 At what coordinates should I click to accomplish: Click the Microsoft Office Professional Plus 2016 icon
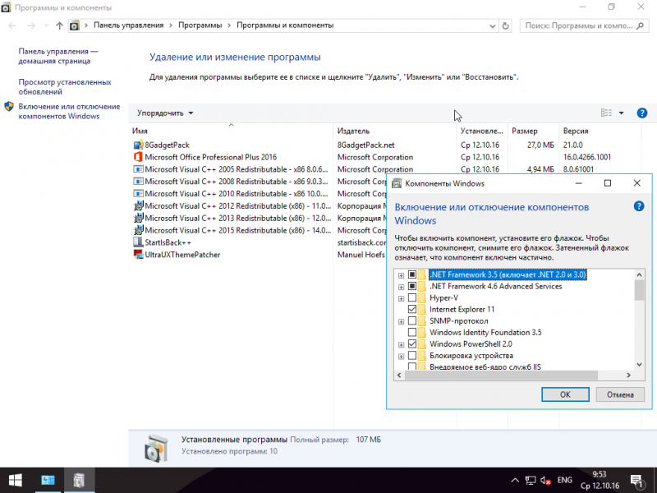[138, 157]
